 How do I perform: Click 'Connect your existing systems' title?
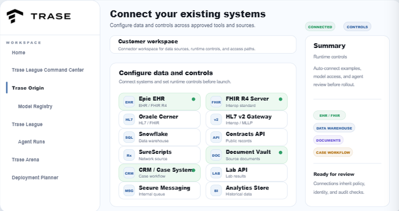(x=188, y=14)
